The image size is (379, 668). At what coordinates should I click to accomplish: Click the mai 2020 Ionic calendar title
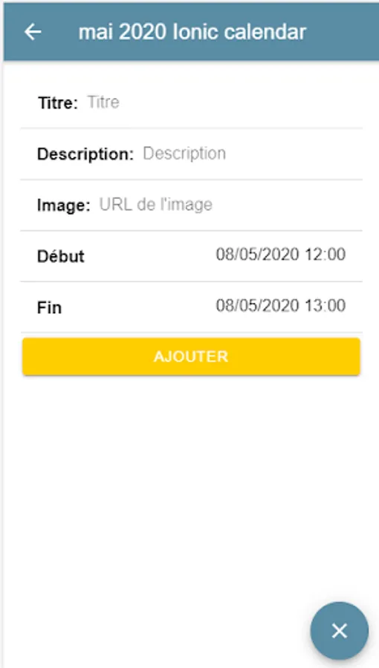192,32
